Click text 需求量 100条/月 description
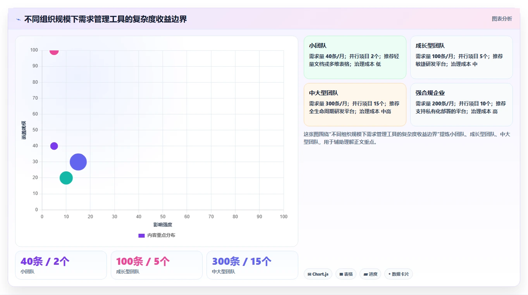The image size is (528, 295). click(435, 57)
